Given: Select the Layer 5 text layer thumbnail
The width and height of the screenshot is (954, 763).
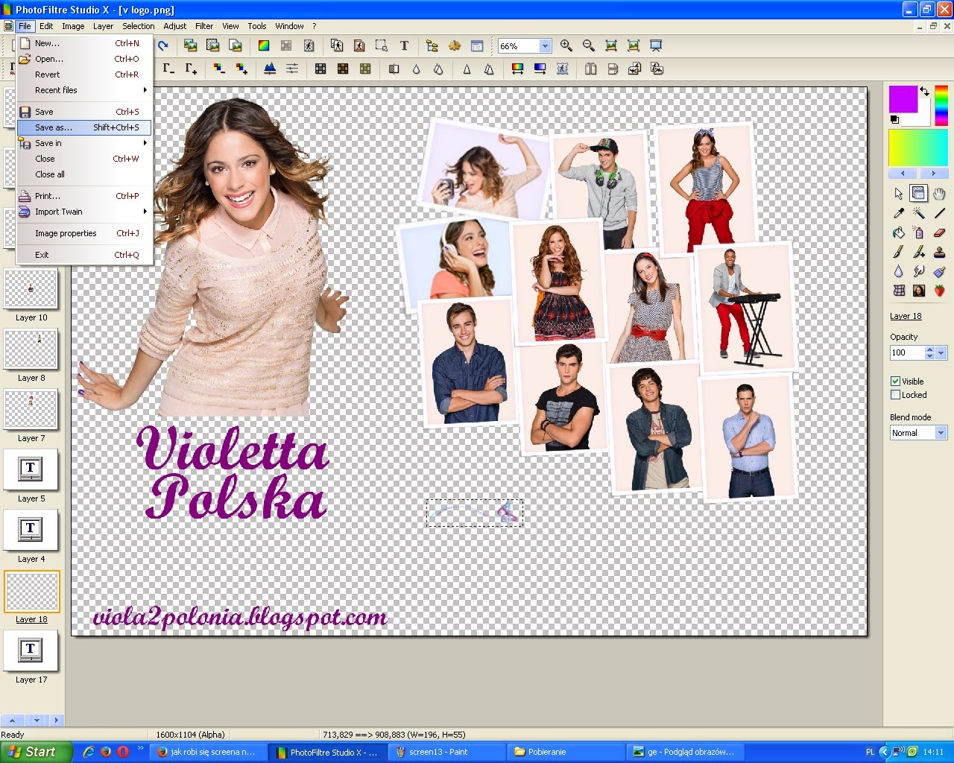Looking at the screenshot, I should point(31,470).
